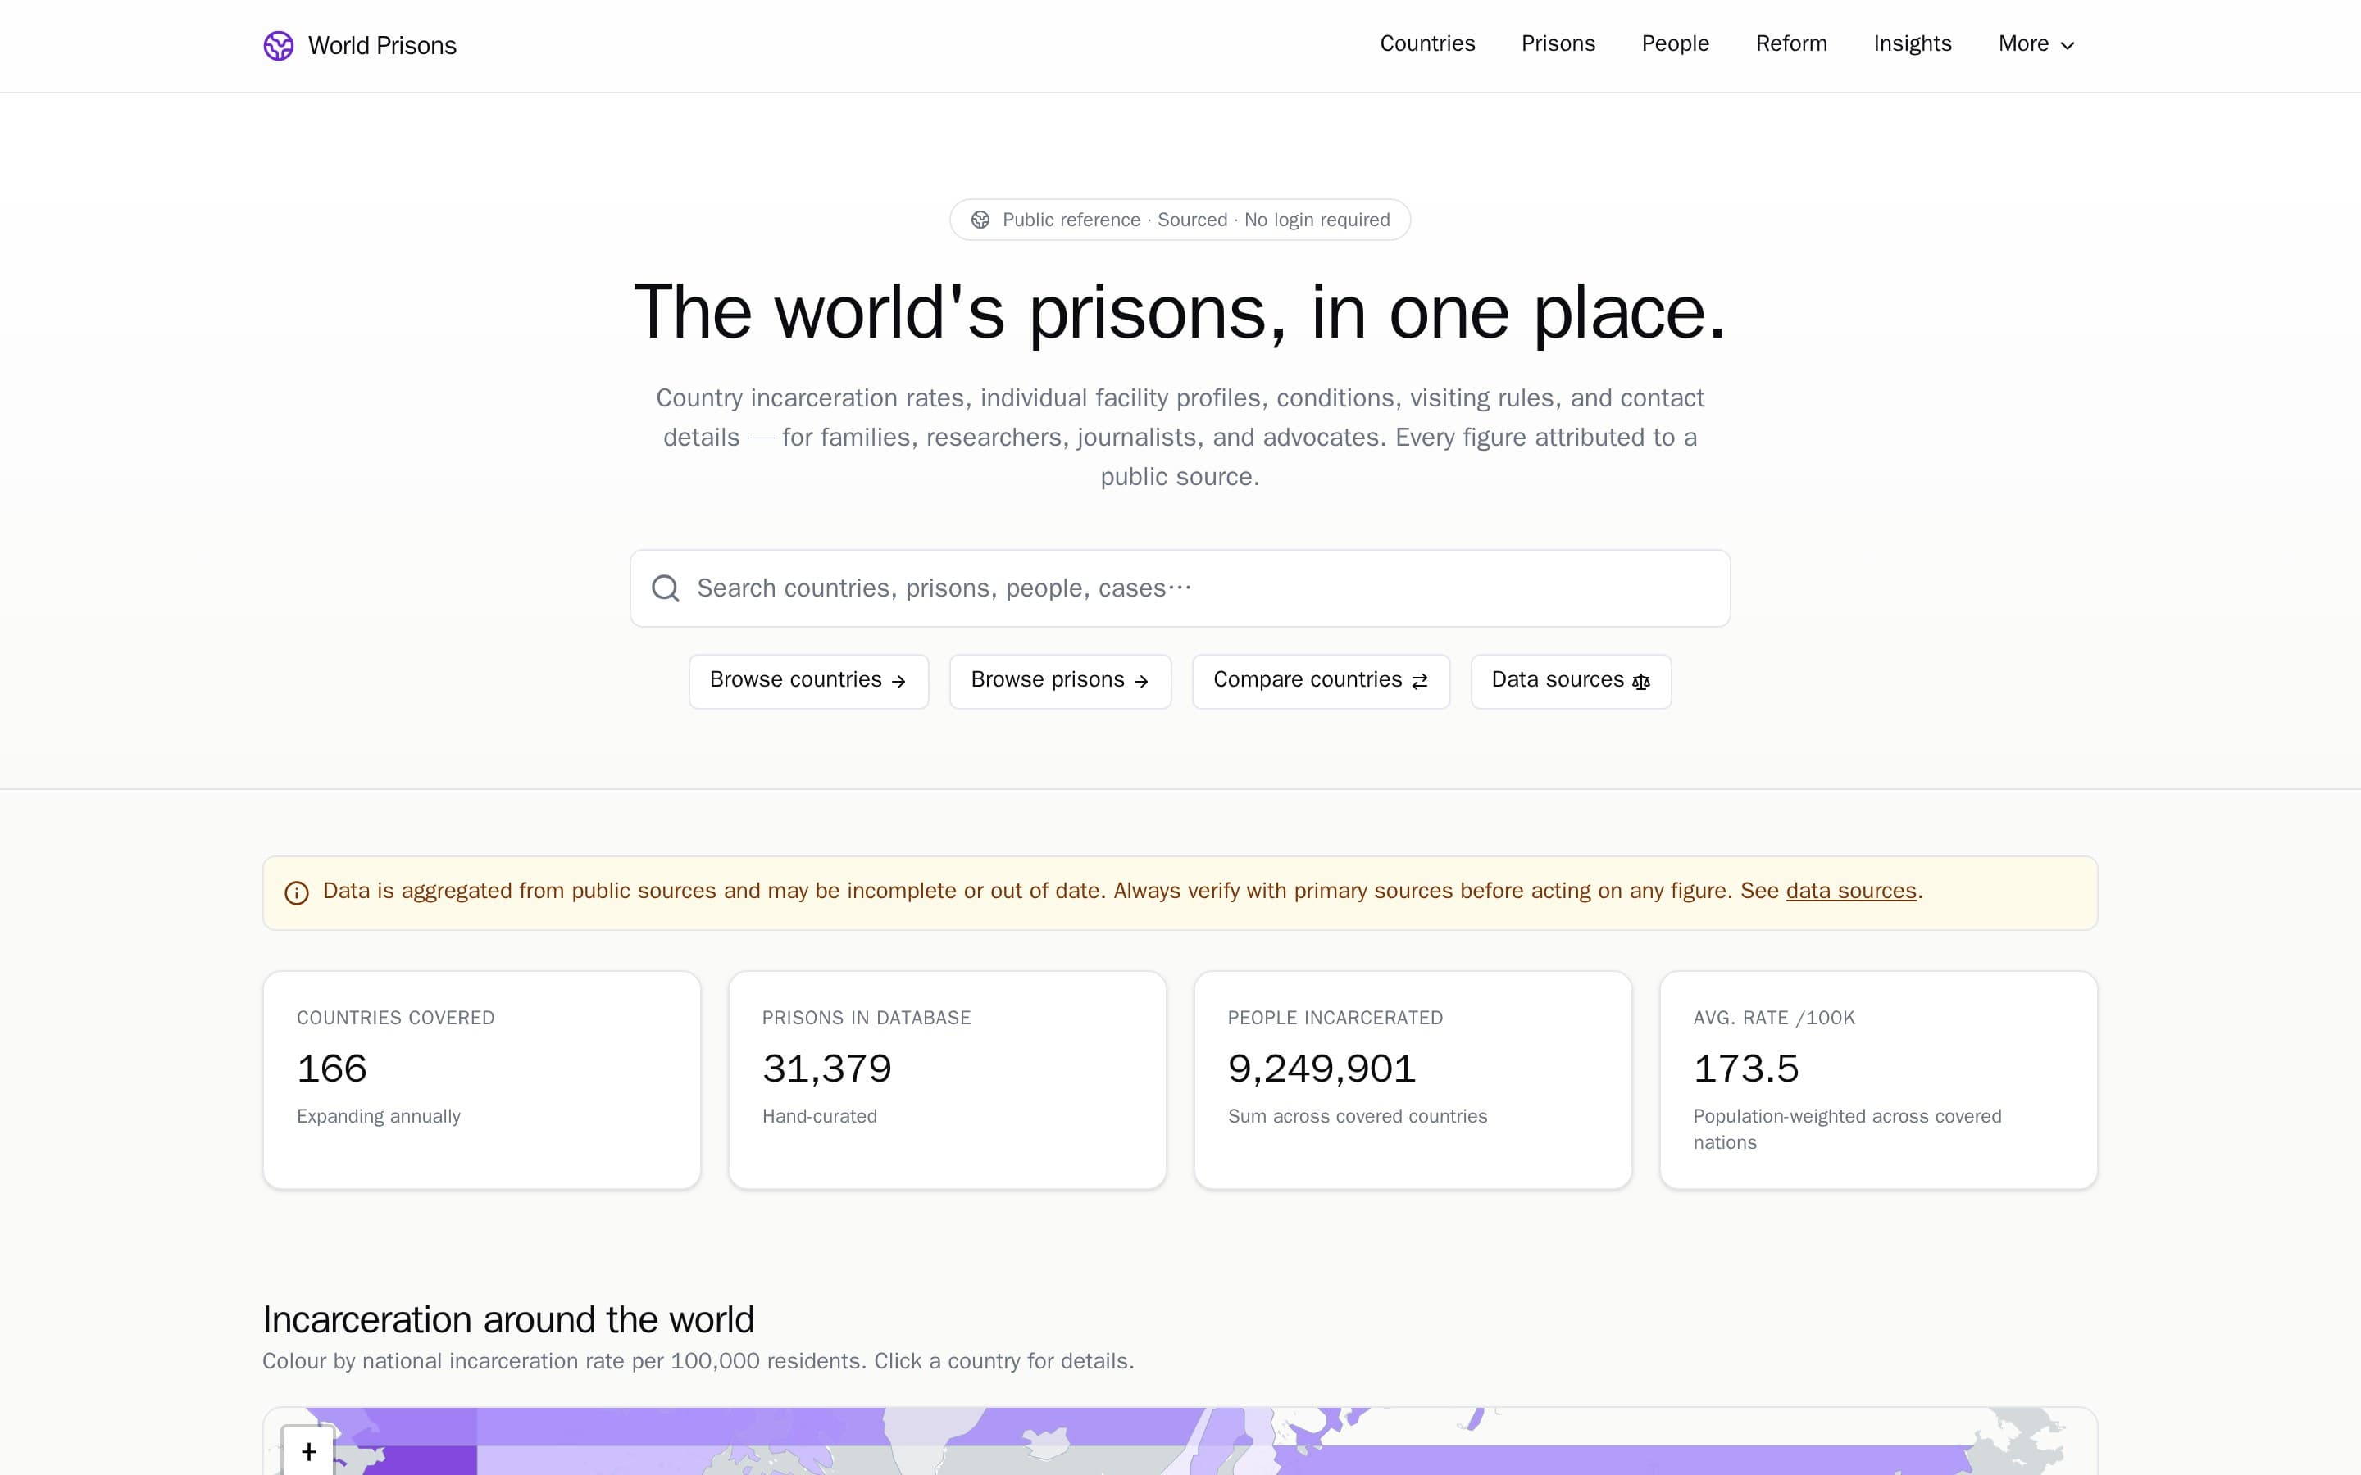Image resolution: width=2361 pixels, height=1475 pixels.
Task: Follow the data sources link in notice
Action: 1851,891
